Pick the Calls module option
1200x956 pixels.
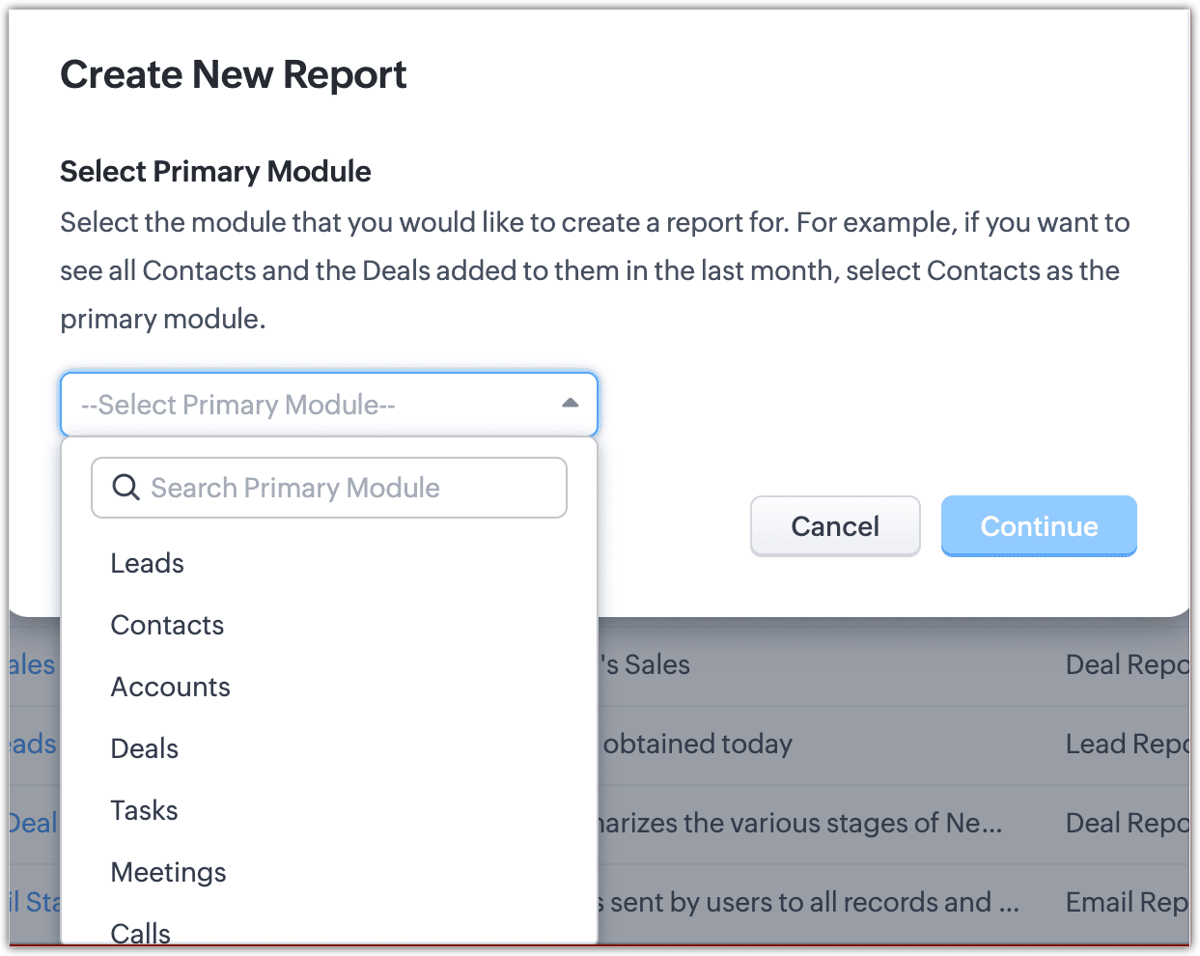tap(141, 932)
